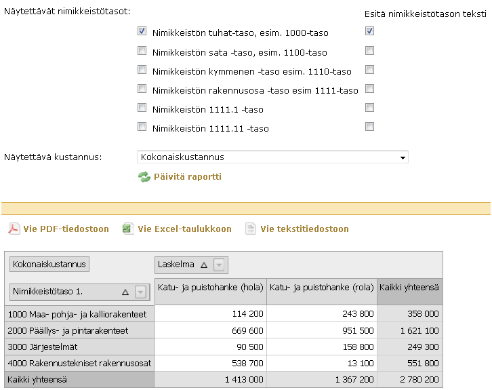Enable the Nimikkeistön sata-taso checkbox
This screenshot has width=492, height=390.
tap(142, 51)
